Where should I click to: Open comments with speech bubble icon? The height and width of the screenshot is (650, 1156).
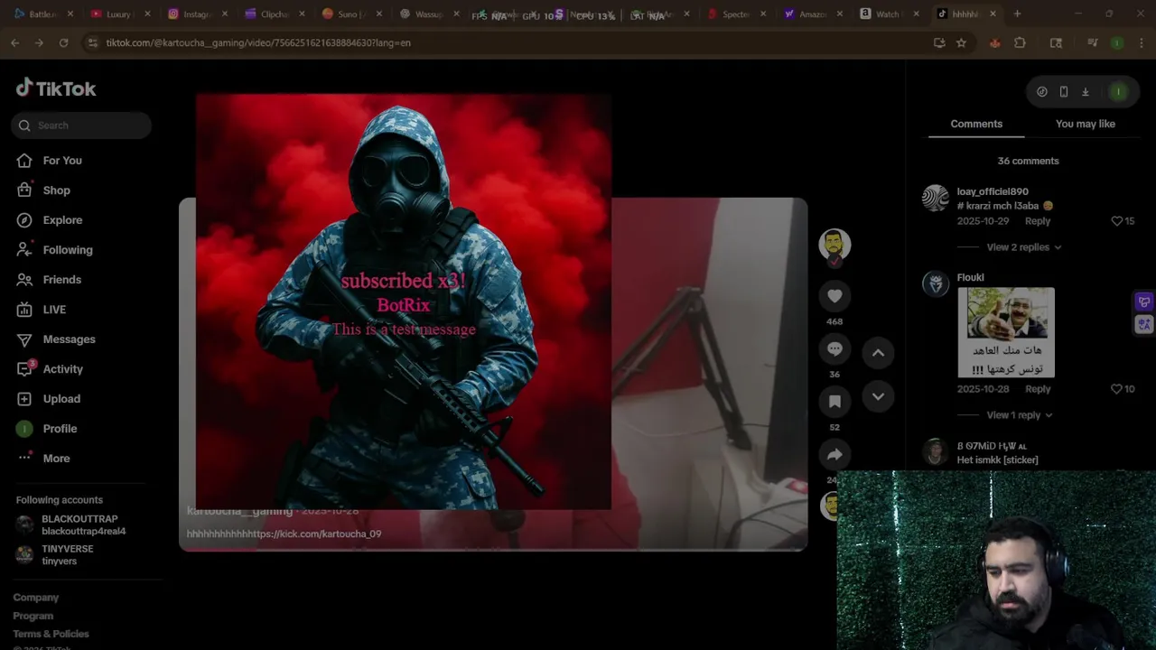(834, 348)
